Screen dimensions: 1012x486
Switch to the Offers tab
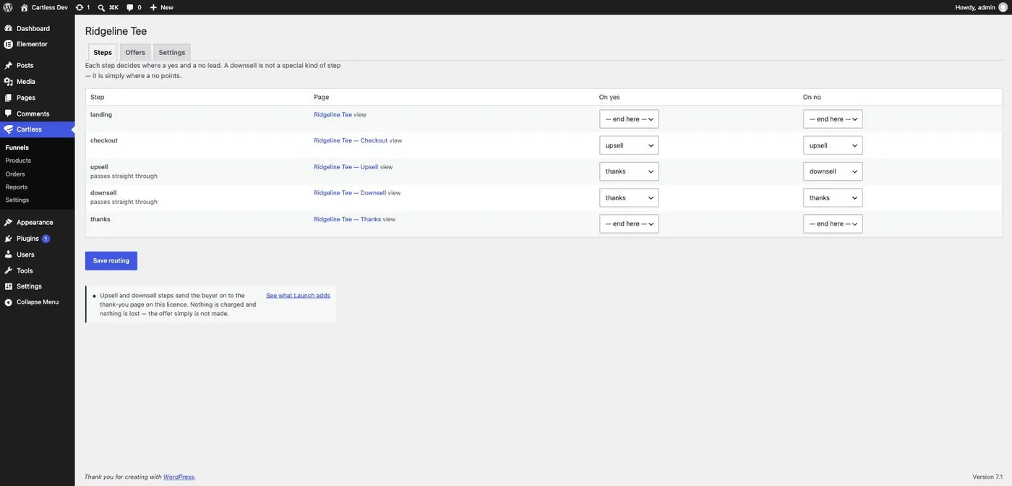135,52
